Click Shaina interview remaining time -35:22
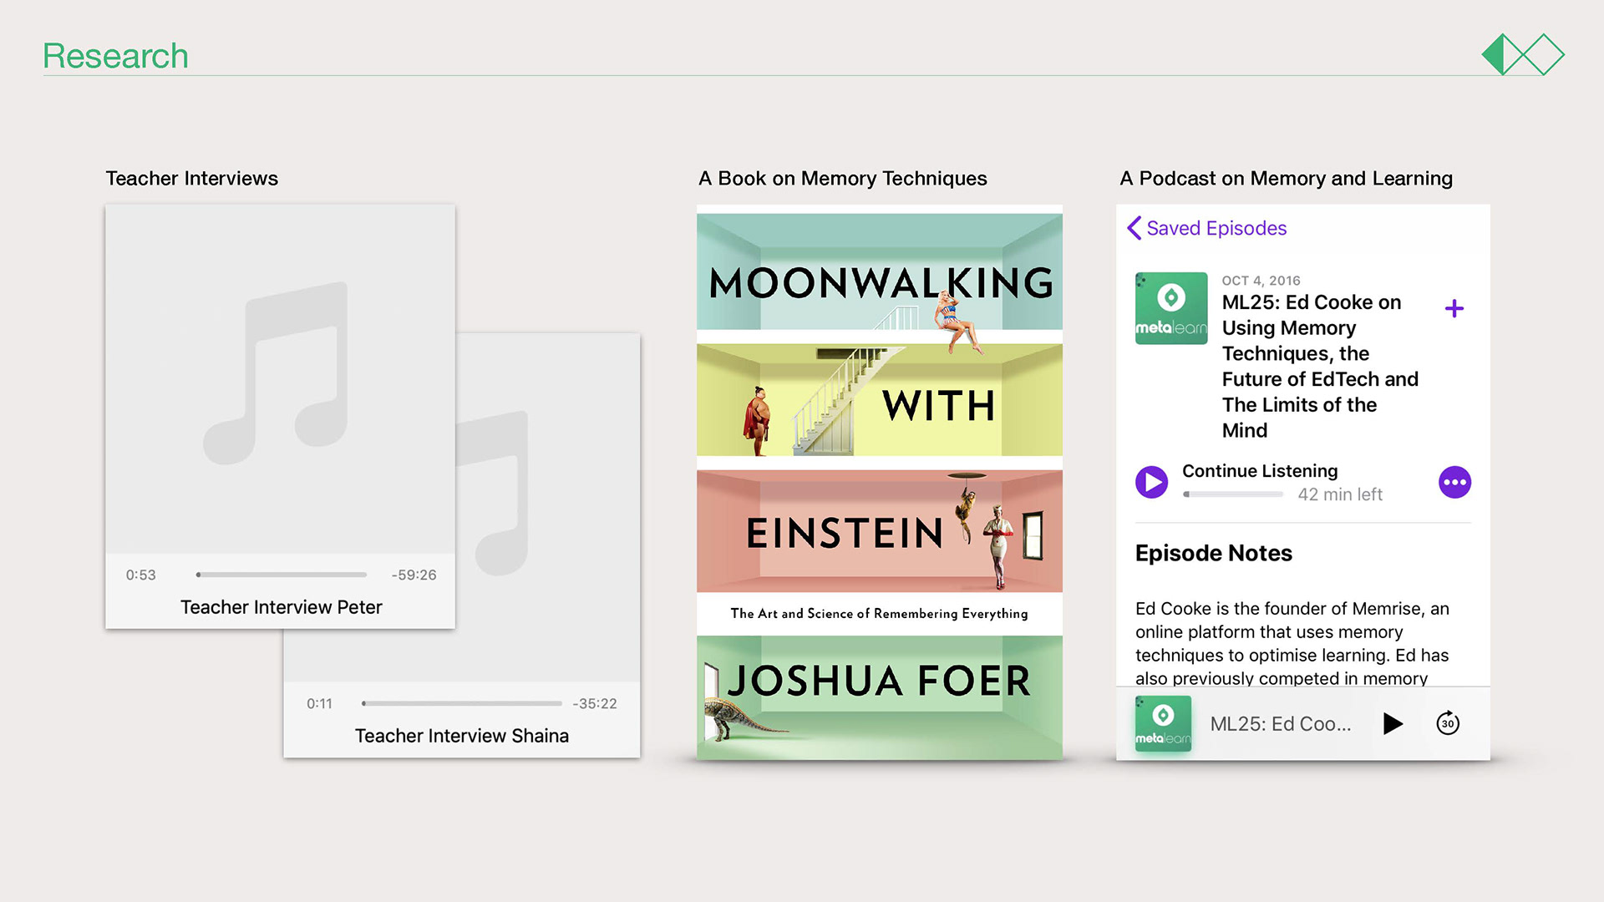 pos(595,703)
